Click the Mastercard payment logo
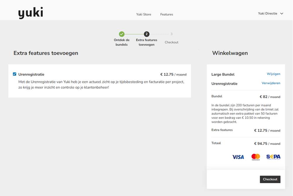This screenshot has width=293, height=196. 255,157
